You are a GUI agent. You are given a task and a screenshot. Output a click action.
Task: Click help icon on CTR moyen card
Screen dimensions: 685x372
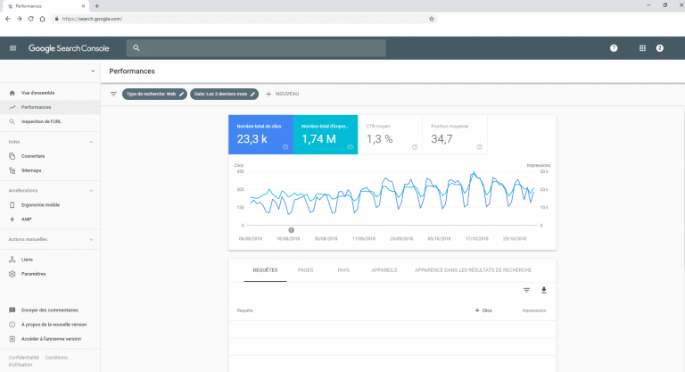pyautogui.click(x=415, y=147)
